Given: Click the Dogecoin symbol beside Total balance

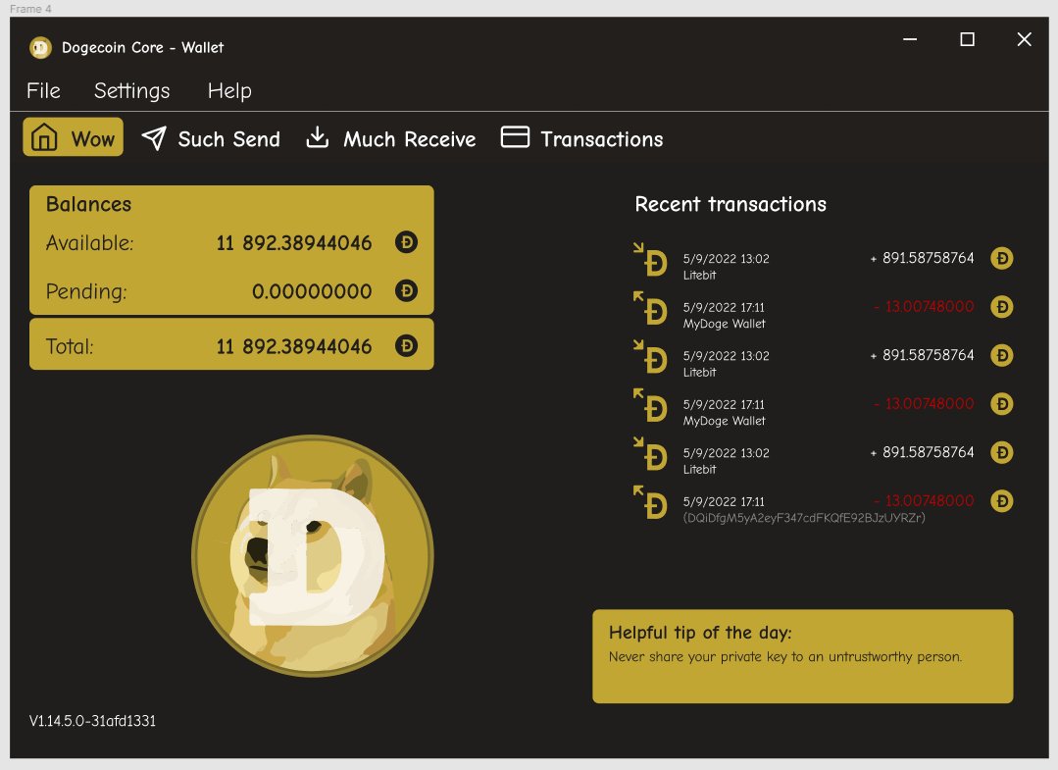Looking at the screenshot, I should 406,346.
